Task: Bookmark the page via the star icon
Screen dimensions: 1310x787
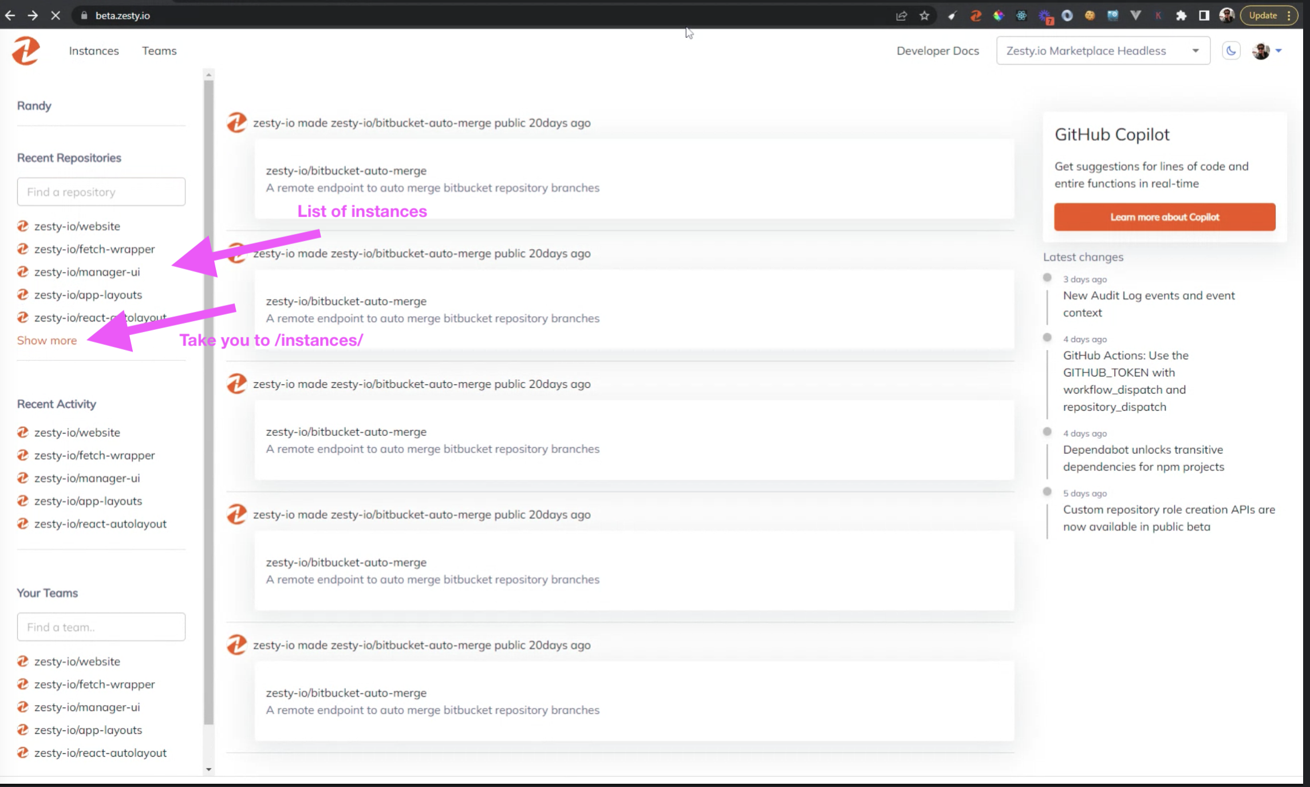Action: (924, 15)
